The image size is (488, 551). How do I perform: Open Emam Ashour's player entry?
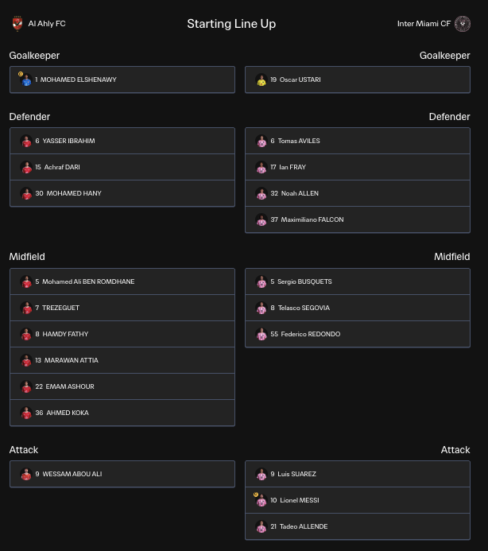coord(122,386)
